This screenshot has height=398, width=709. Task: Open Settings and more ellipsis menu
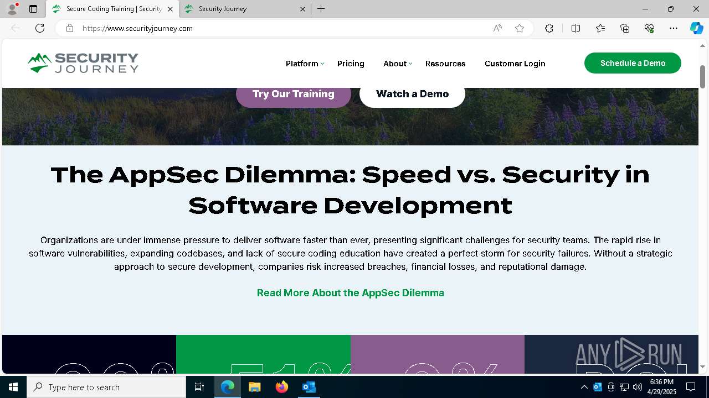coord(674,28)
